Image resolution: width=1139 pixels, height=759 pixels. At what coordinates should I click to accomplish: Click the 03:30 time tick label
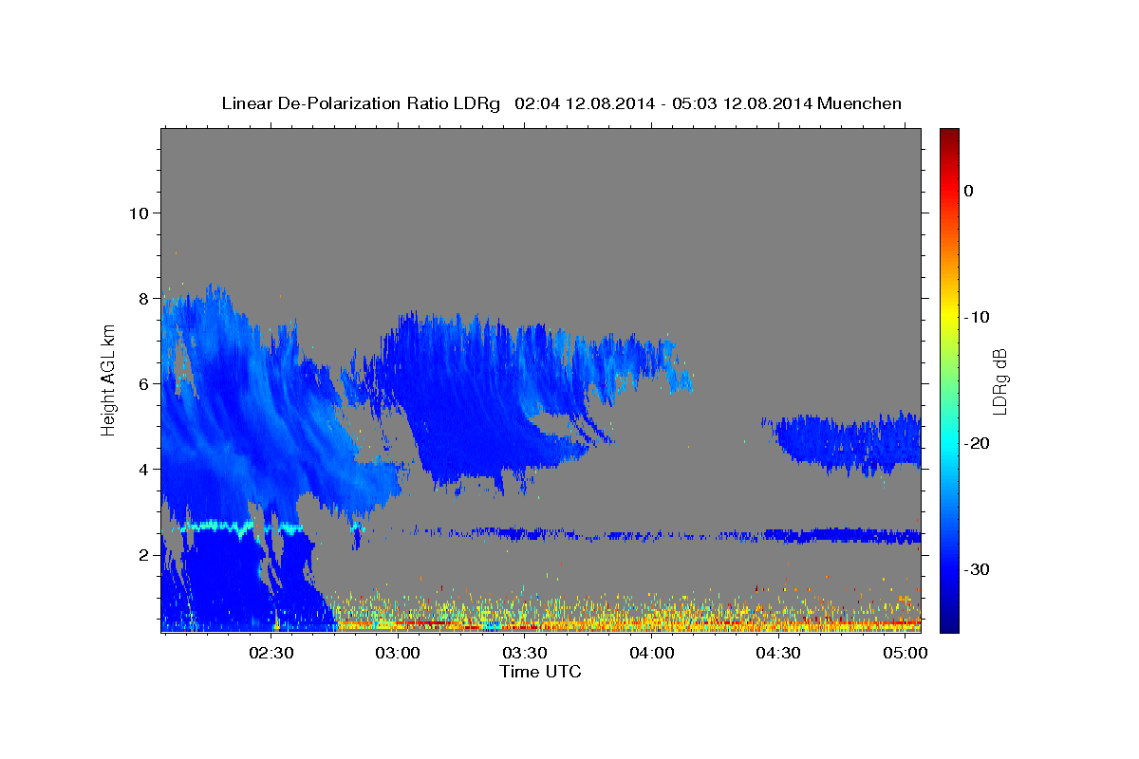click(524, 654)
